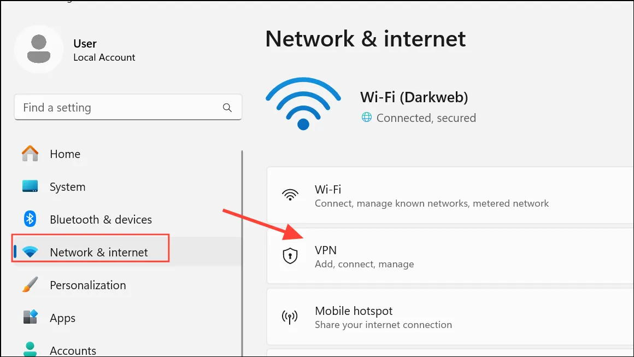Image resolution: width=634 pixels, height=357 pixels.
Task: Click the Bluetooth symbol icon
Action: point(30,219)
